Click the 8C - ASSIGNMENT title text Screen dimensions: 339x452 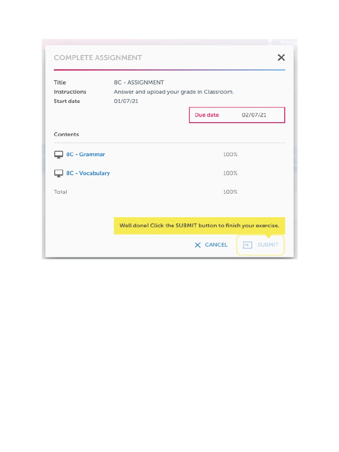[x=139, y=83]
